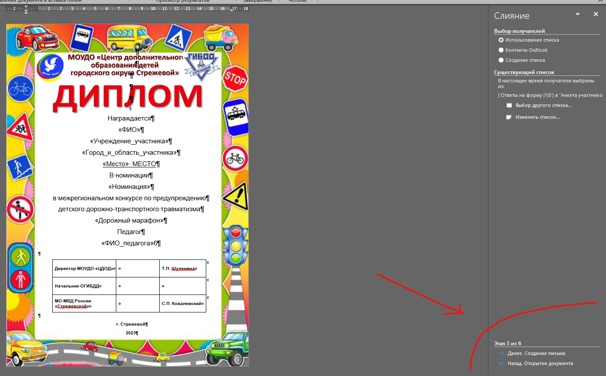The image size is (606, 376).
Task: Select the «ФИО_педагога» merge field
Action: pos(127,243)
